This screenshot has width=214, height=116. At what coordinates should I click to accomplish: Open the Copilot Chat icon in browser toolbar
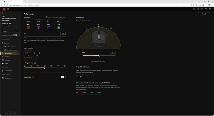[x=210, y=5]
